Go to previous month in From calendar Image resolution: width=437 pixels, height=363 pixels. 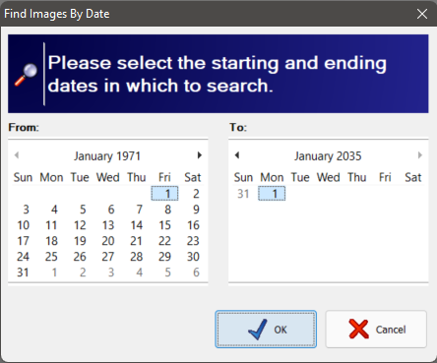17,155
